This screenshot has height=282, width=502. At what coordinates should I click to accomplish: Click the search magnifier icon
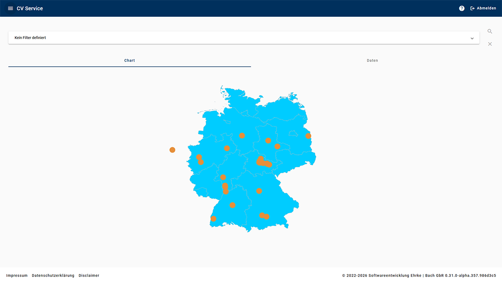click(490, 31)
